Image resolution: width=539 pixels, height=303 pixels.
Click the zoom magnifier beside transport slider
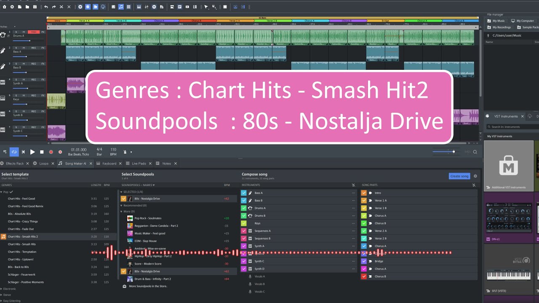pyautogui.click(x=475, y=152)
